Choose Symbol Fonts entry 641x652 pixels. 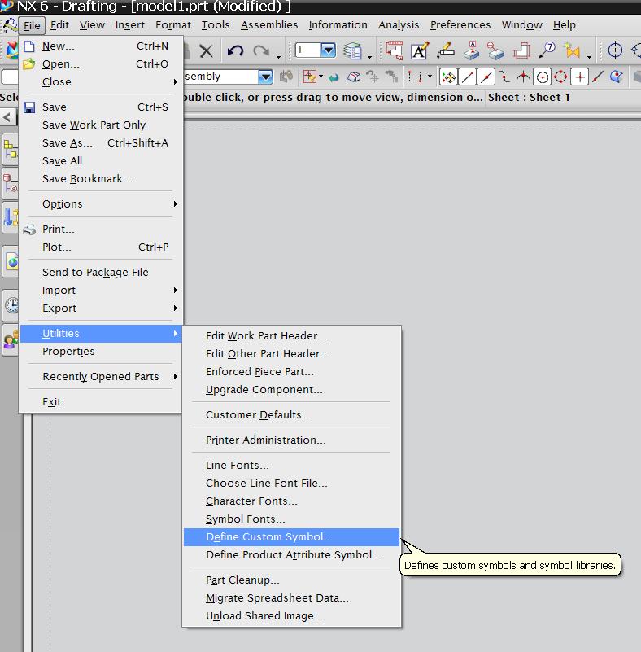pyautogui.click(x=292, y=519)
